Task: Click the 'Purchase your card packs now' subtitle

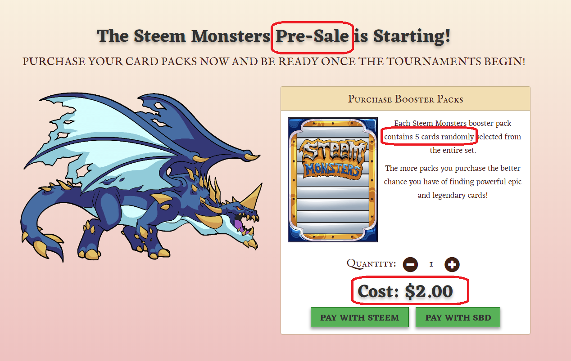Action: pos(273,61)
